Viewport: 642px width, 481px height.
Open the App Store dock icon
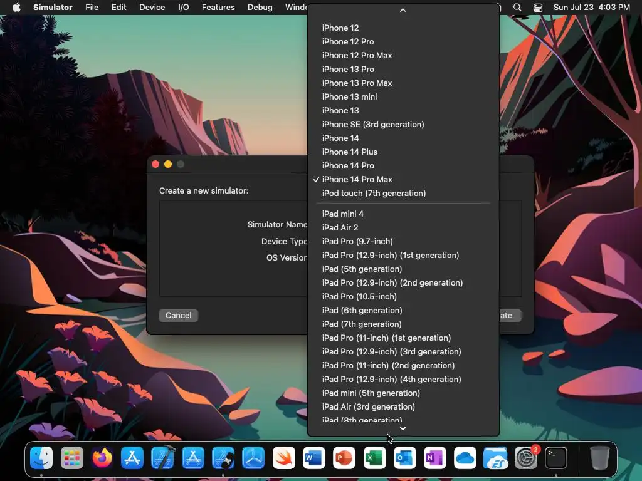[132, 458]
